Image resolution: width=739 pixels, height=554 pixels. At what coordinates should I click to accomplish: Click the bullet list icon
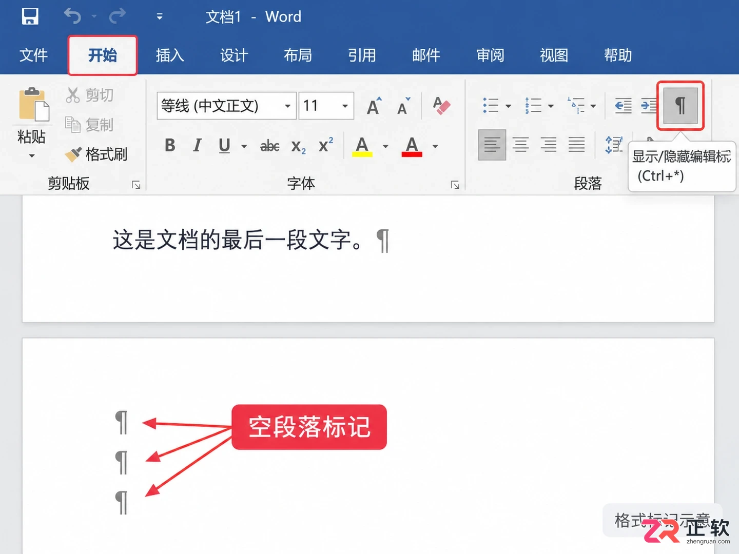click(x=491, y=106)
